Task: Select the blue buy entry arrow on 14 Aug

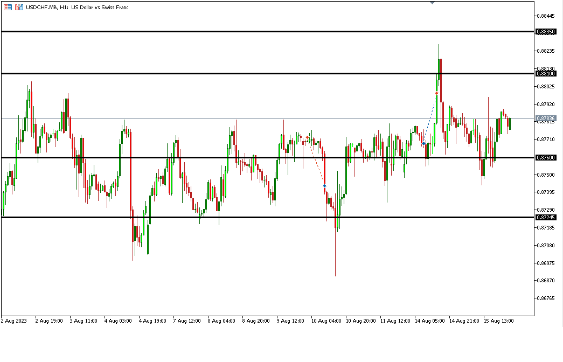Action: click(x=423, y=143)
